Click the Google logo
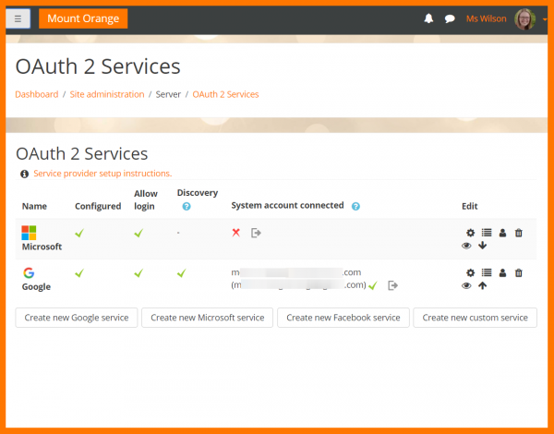 pyautogui.click(x=29, y=272)
